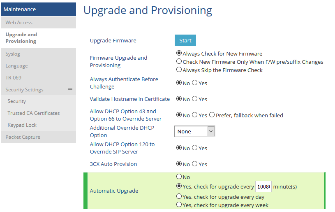
Task: Select check for upgrade every week
Action: click(x=179, y=205)
